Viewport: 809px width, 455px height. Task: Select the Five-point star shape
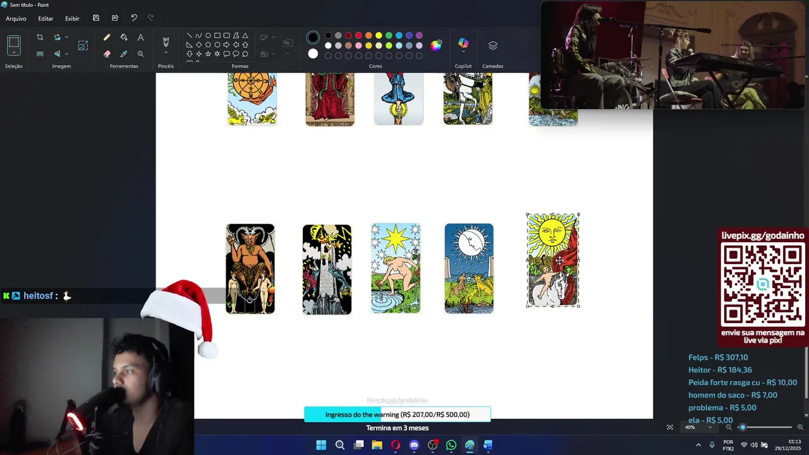coord(208,54)
